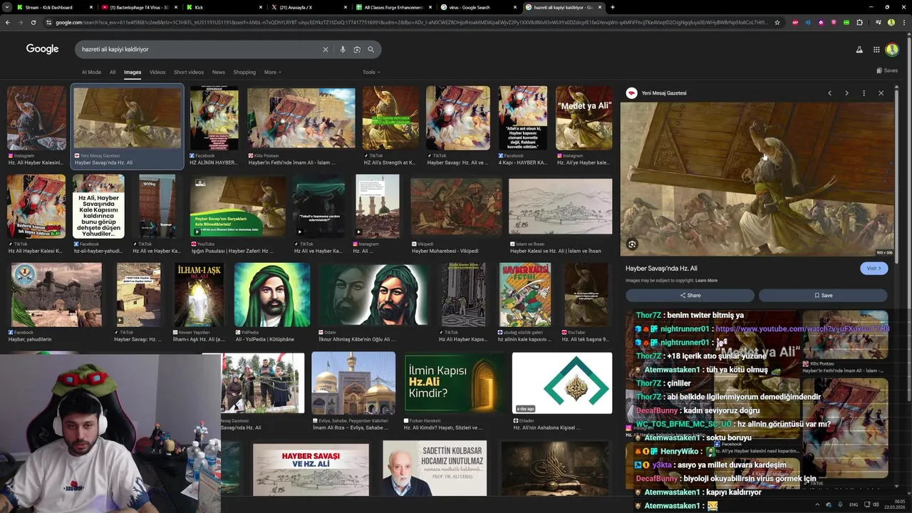Start voice search with the microphone icon
Viewport: 912px width, 513px height.
coord(343,49)
